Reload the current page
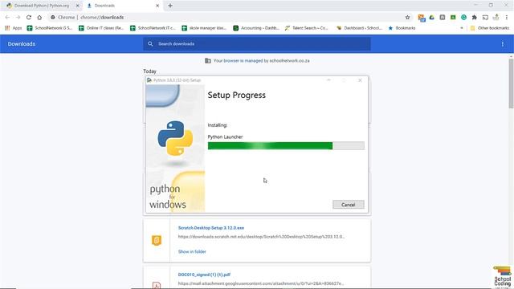This screenshot has height=289, width=514. pos(29,18)
